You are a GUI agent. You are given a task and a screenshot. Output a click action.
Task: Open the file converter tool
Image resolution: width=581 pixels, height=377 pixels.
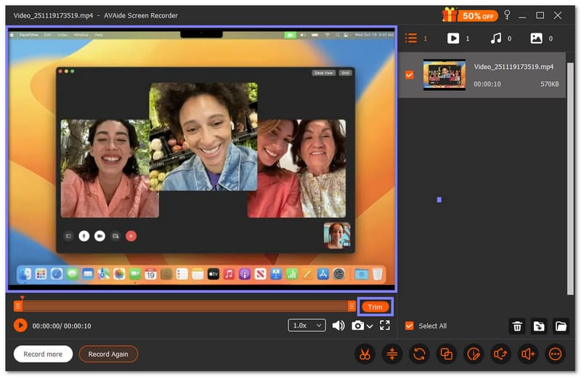point(419,354)
